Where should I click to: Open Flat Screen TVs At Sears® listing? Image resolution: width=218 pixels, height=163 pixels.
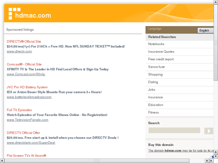tap(26, 156)
